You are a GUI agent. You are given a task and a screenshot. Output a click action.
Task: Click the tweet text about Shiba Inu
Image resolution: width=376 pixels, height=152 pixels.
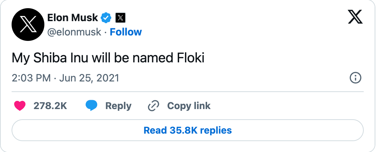[x=108, y=58]
